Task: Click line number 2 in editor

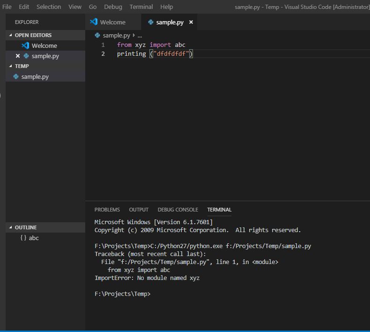Action: point(103,53)
